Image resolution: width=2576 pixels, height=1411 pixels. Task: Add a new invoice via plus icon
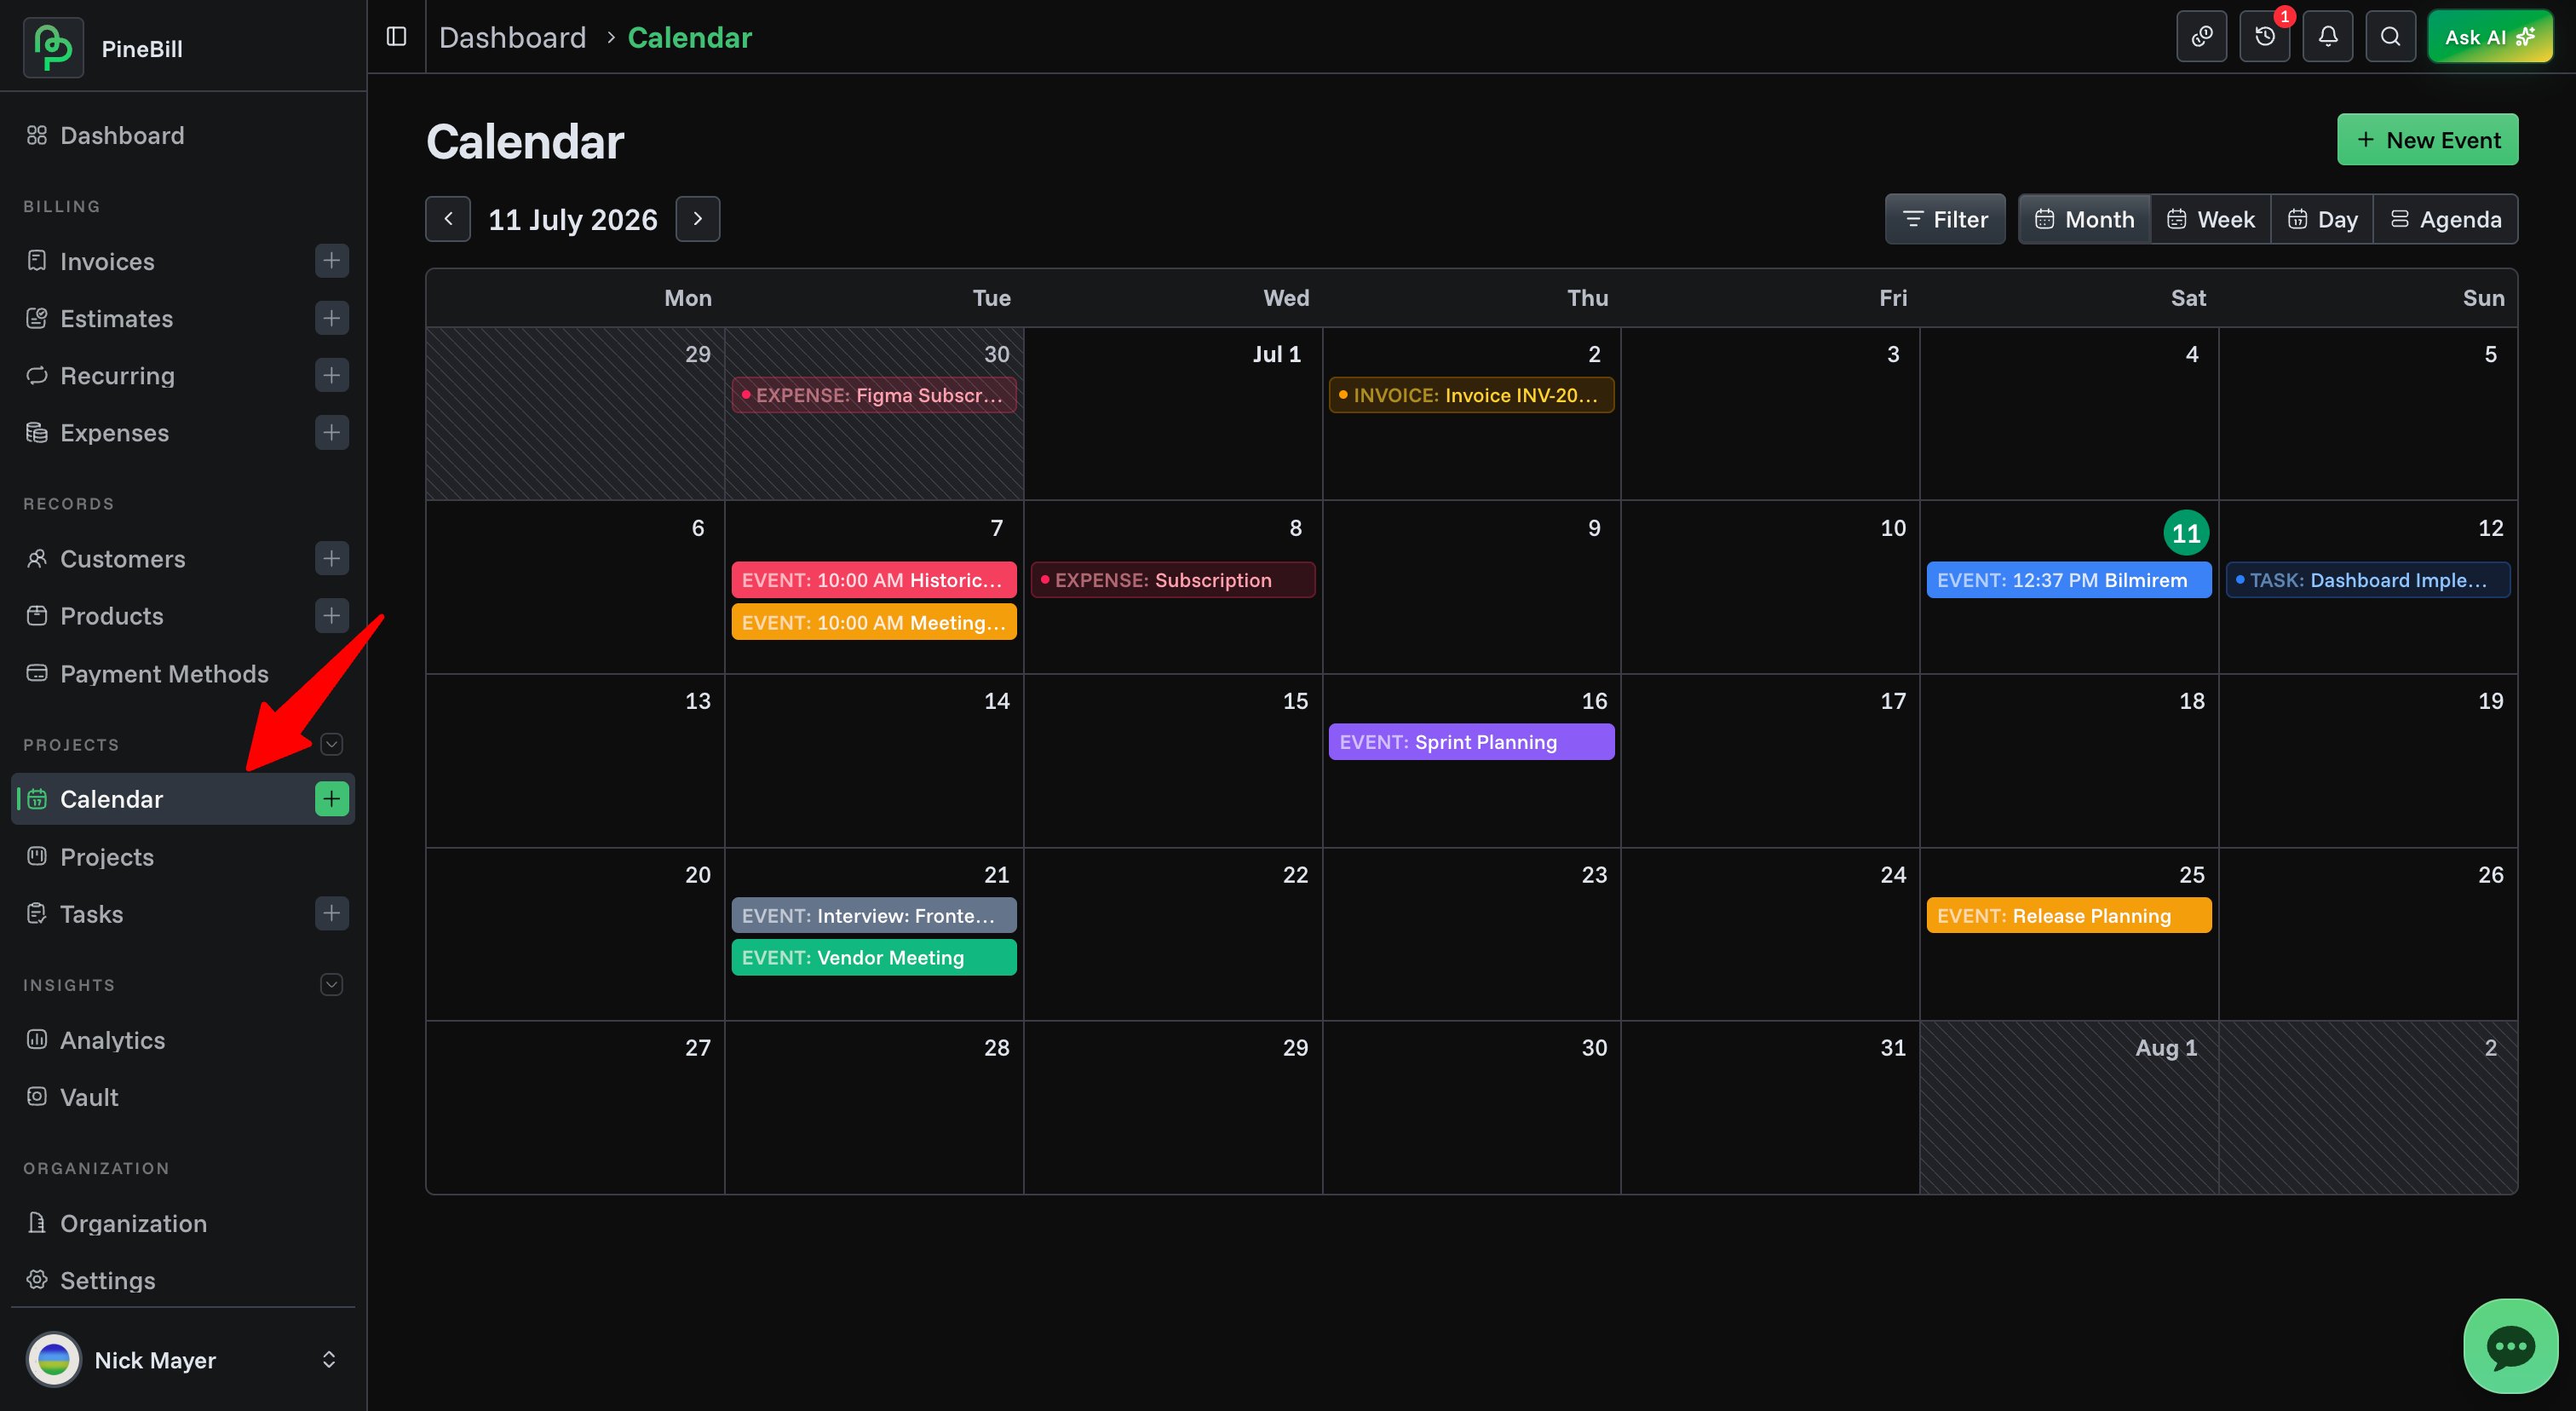[331, 261]
